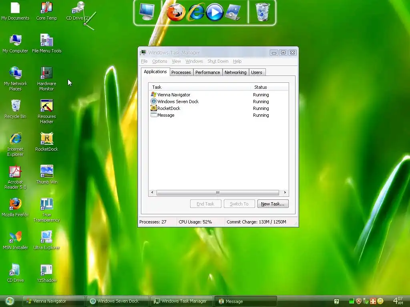The width and height of the screenshot is (410, 307).
Task: Select CD Drive (2) desktop icon
Action: tap(78, 11)
